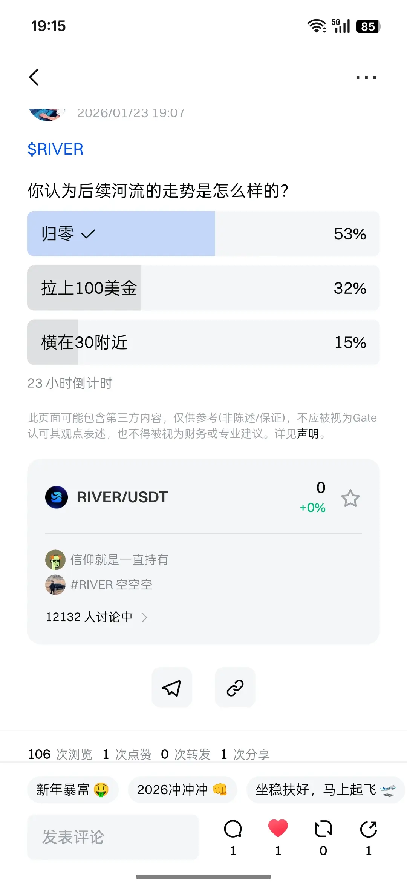Screen dimensions: 407x887
Task: Open the poster's avatar thumbnail
Action: tap(46, 114)
